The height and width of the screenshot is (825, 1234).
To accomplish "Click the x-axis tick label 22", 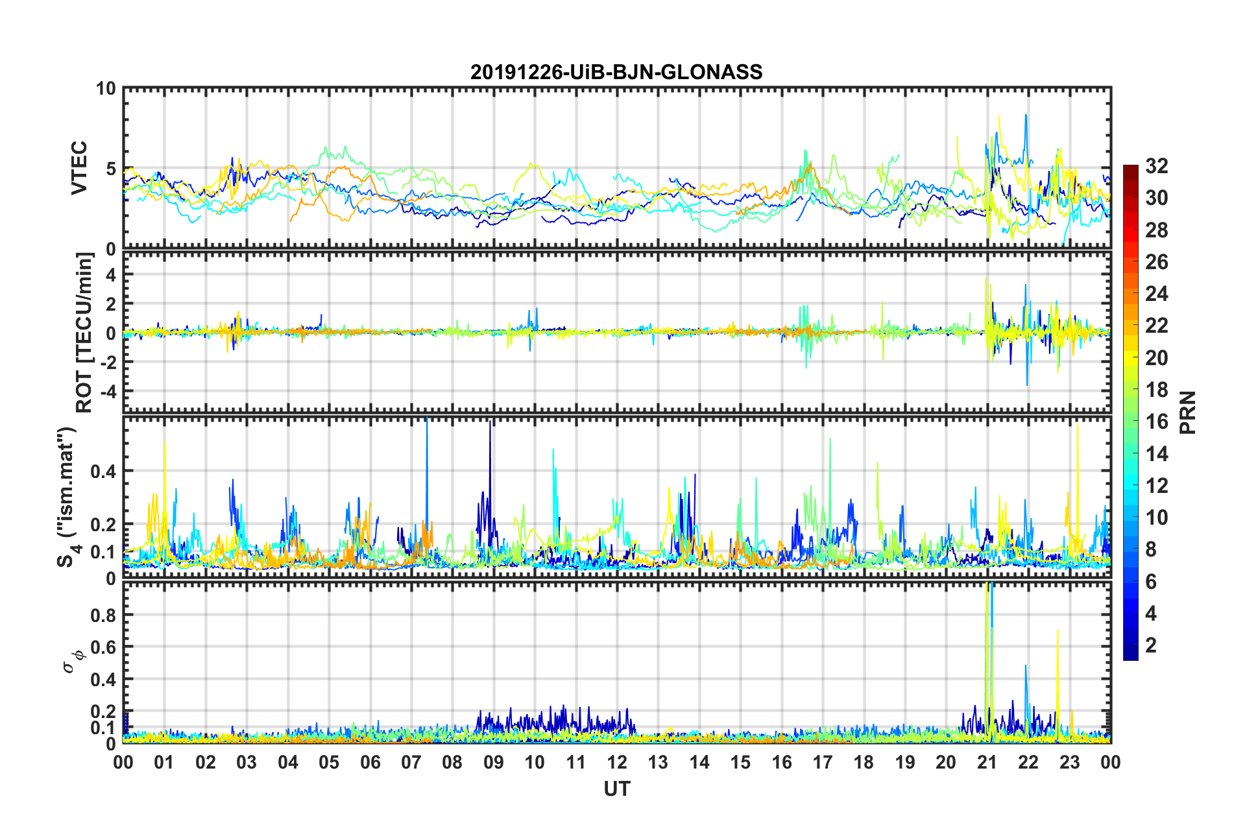I will tap(1028, 762).
